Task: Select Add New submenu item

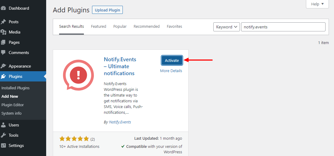Action: (x=10, y=96)
